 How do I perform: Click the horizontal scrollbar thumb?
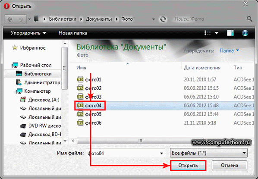[x=140, y=141]
